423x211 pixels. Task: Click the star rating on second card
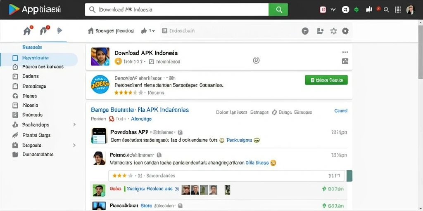tap(128, 93)
